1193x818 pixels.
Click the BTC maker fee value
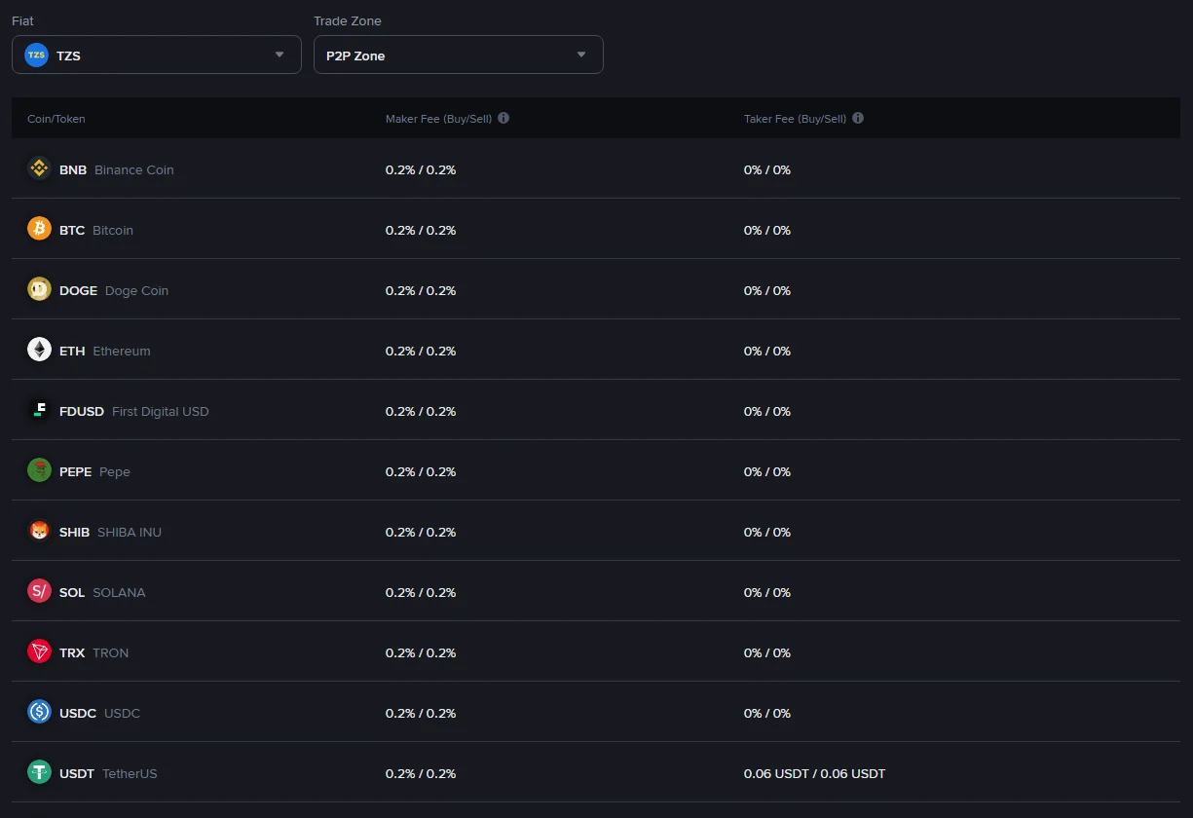(421, 230)
